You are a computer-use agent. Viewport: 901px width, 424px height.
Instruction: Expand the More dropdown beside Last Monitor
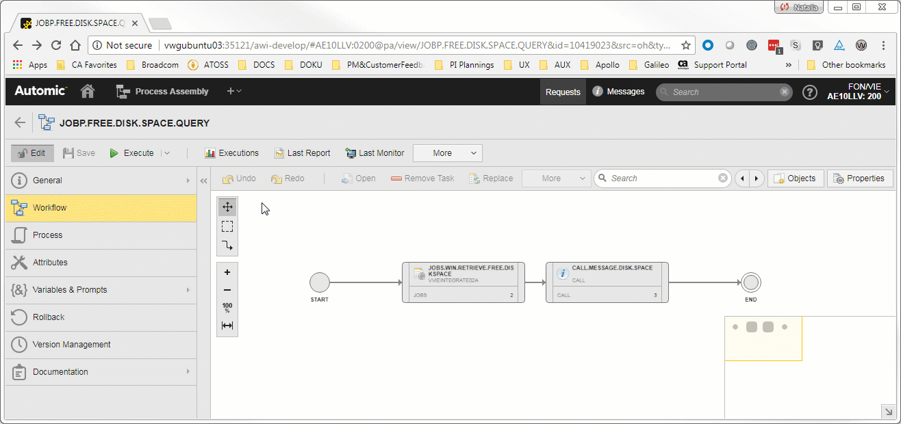tap(448, 153)
